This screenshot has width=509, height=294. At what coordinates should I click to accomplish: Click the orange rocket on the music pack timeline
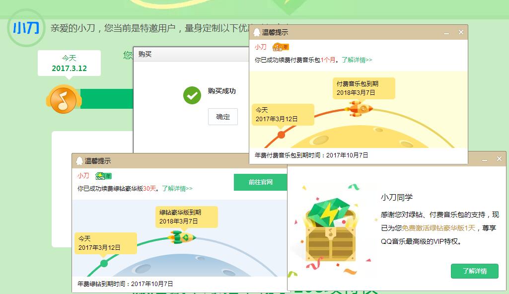point(360,109)
